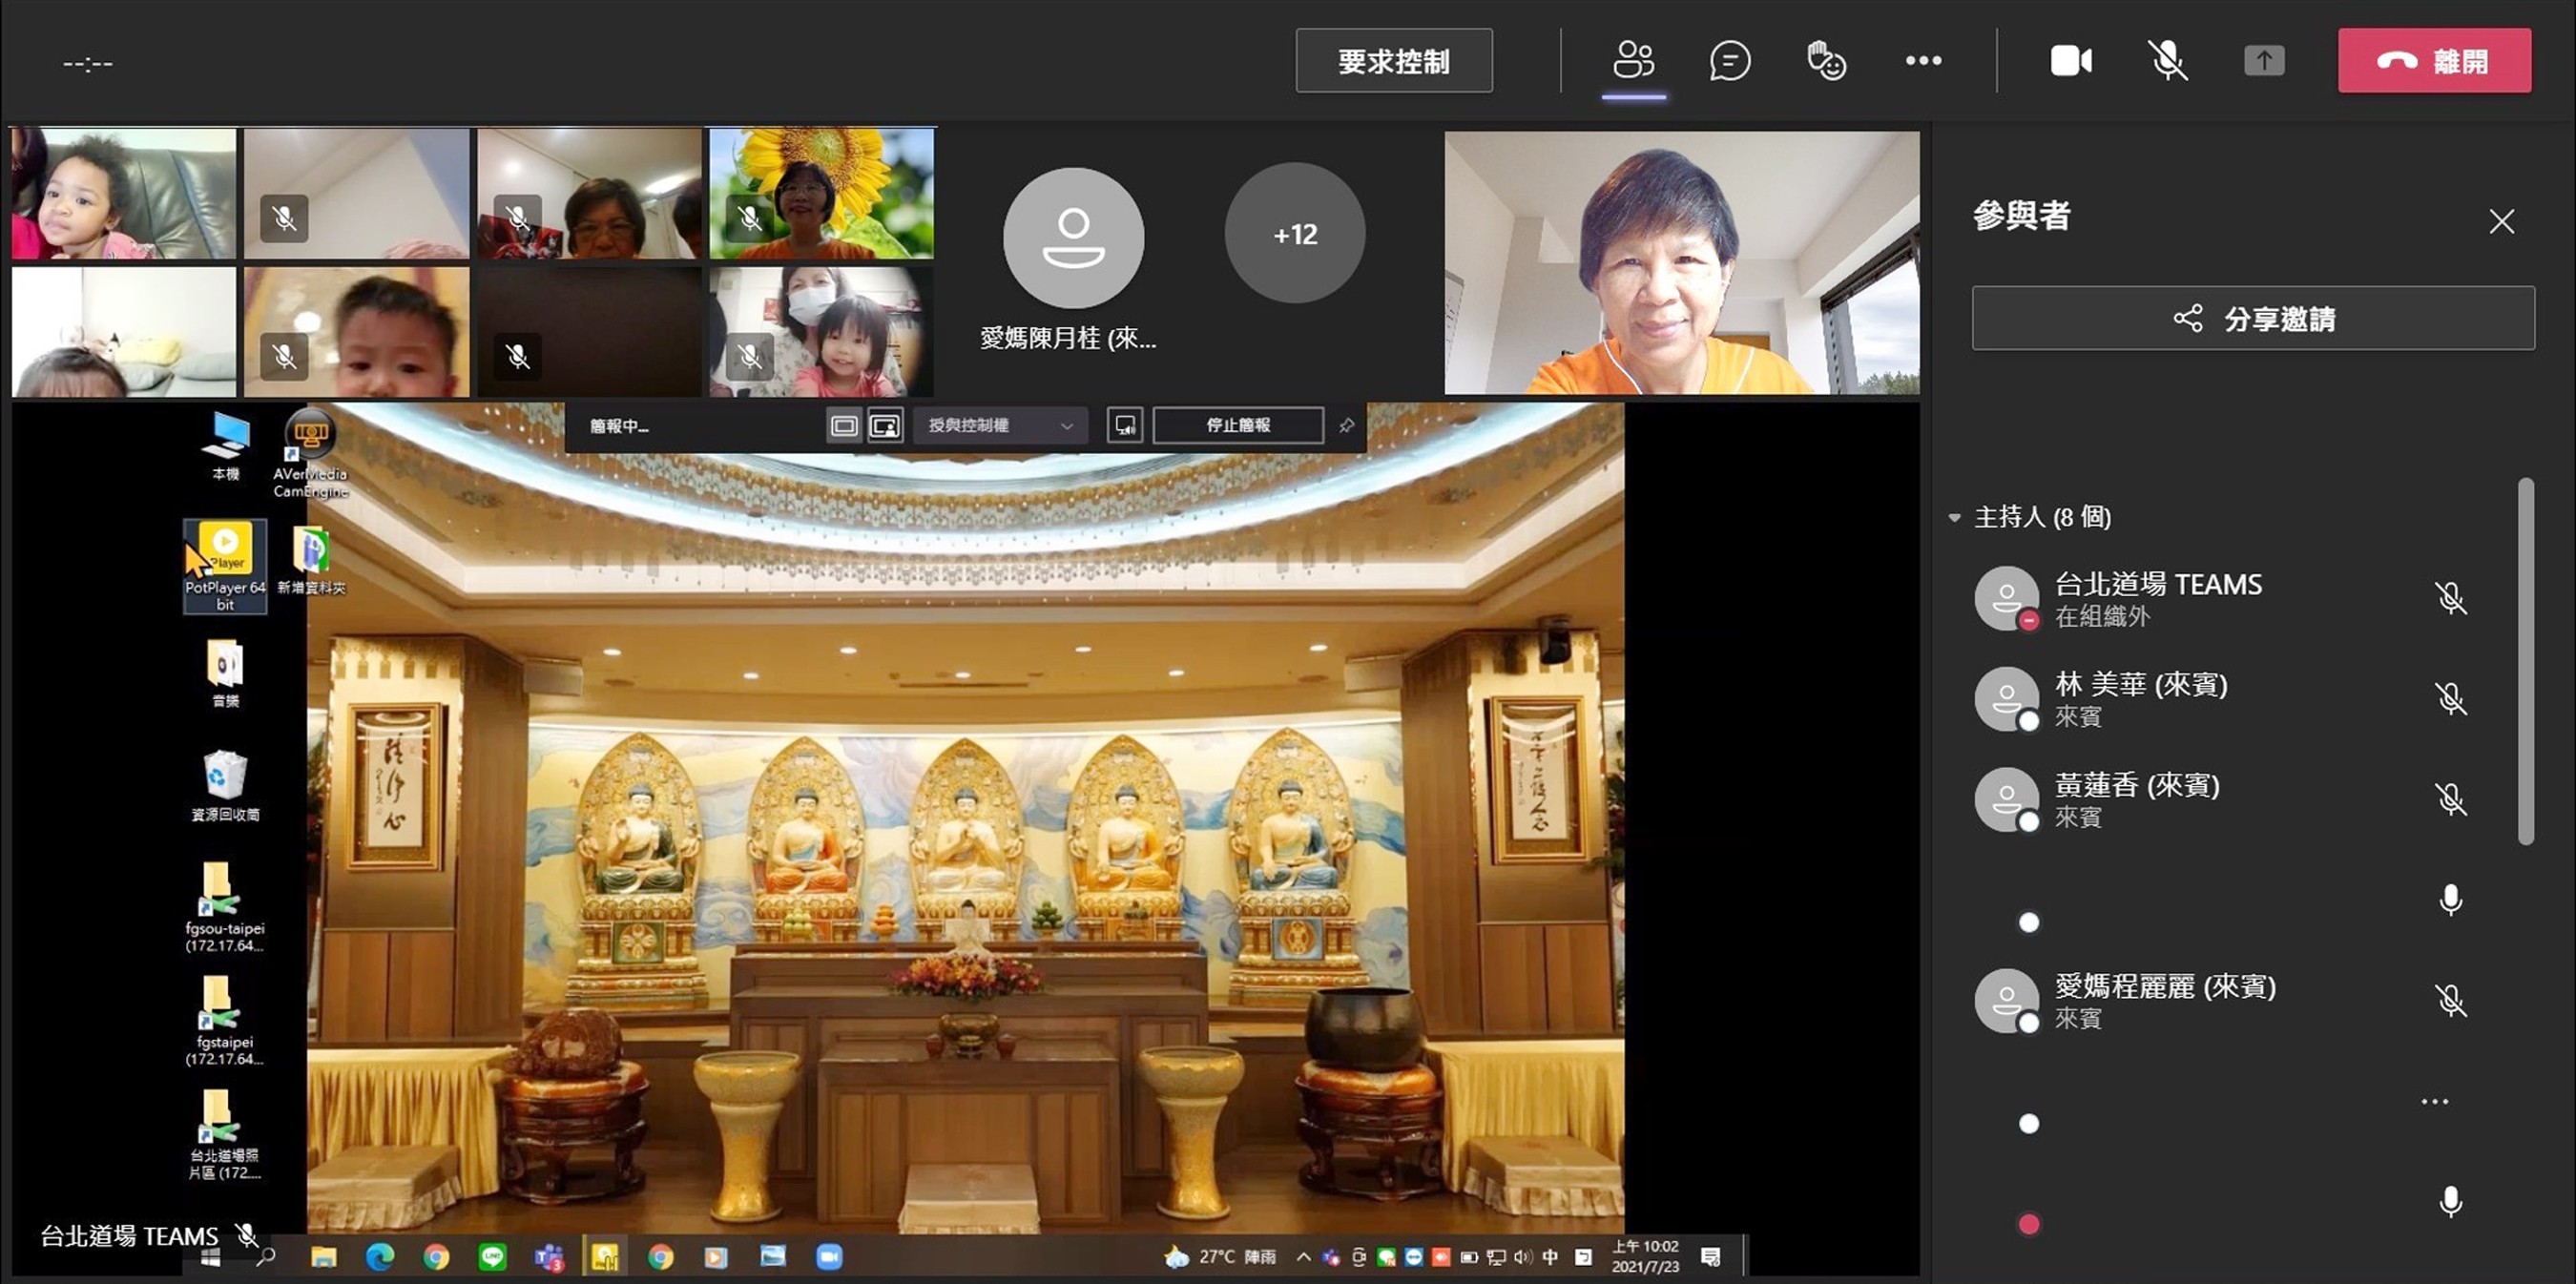Click the share content tray icon

[x=2264, y=61]
